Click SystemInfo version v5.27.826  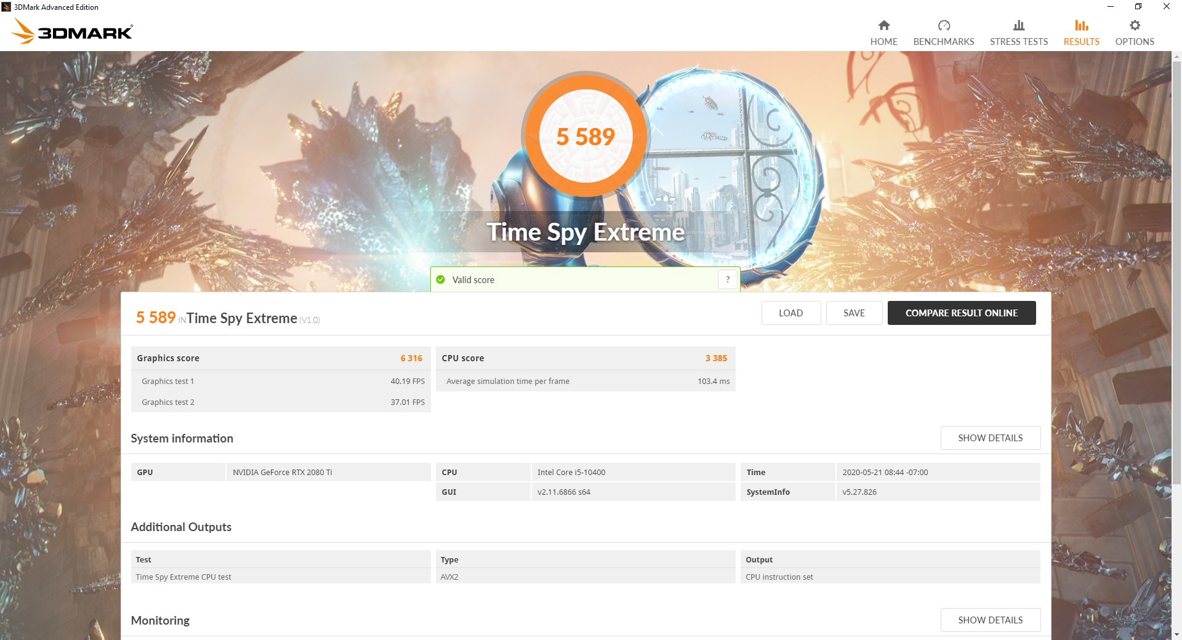click(x=859, y=492)
